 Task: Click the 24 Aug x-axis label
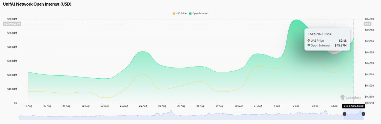(x=124, y=106)
